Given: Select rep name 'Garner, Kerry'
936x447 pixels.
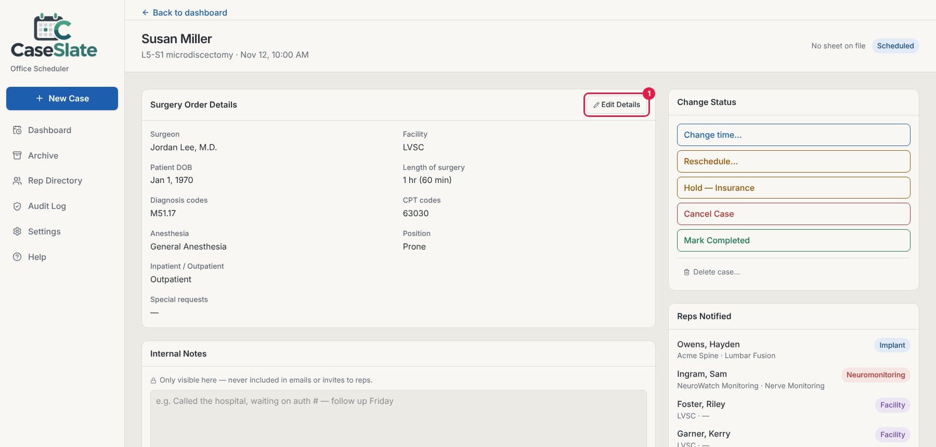Looking at the screenshot, I should click(x=704, y=433).
